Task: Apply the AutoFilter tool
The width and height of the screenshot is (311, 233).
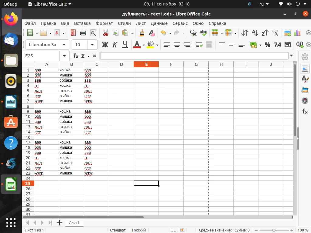Action: [275, 33]
